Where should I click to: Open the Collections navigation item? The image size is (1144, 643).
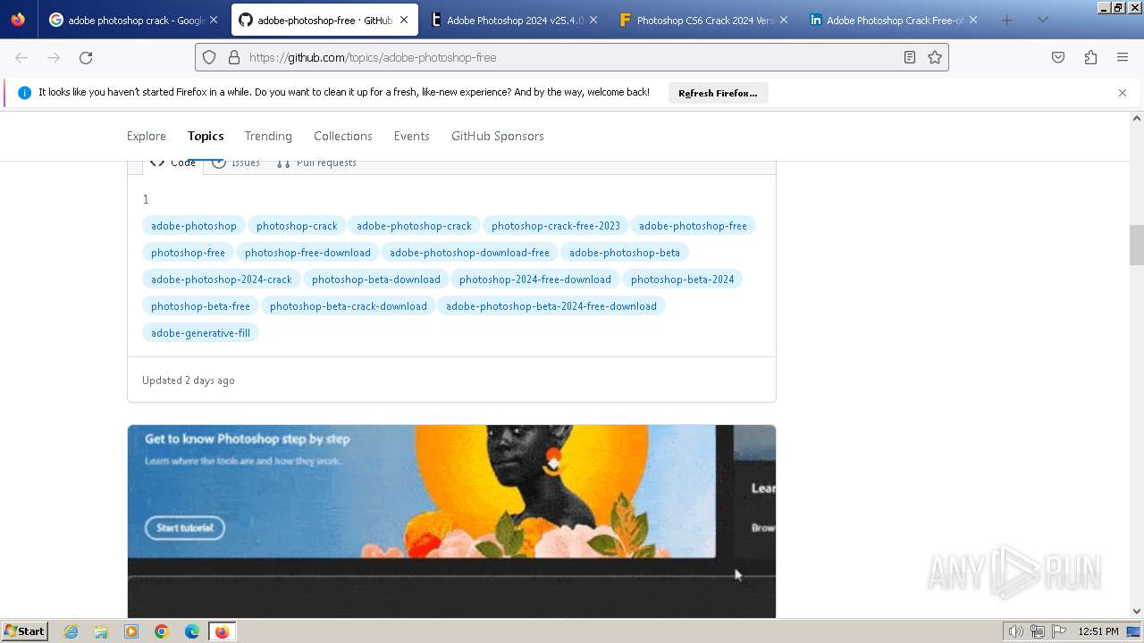[x=343, y=136]
